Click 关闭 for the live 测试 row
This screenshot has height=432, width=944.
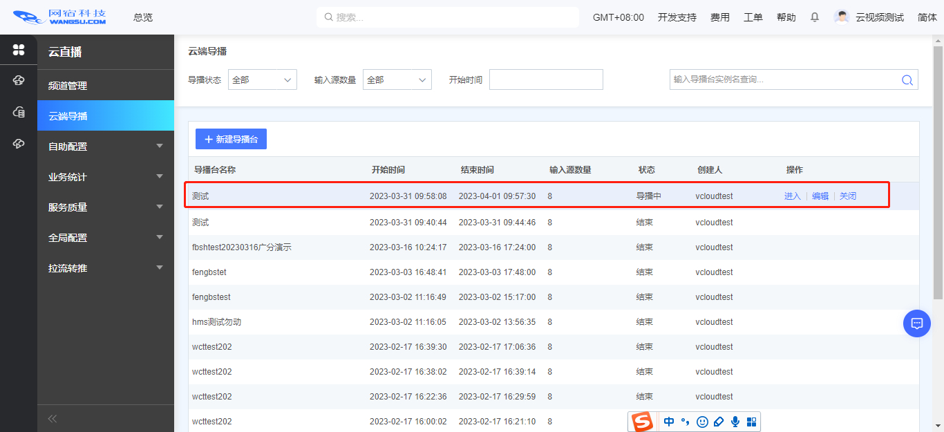[x=848, y=196]
